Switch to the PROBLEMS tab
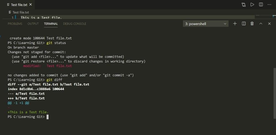This screenshot has height=135, width=276. (x=15, y=24)
